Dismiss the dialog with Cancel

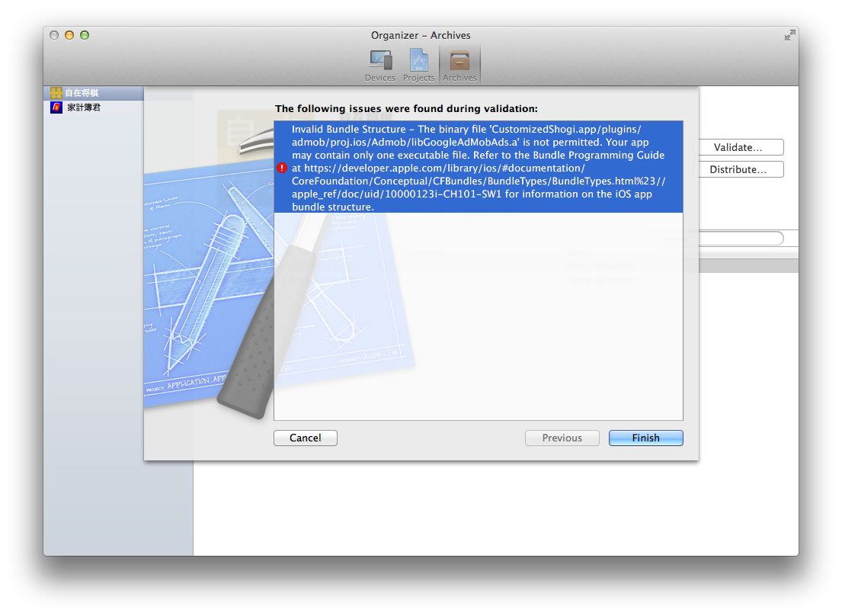tap(305, 438)
